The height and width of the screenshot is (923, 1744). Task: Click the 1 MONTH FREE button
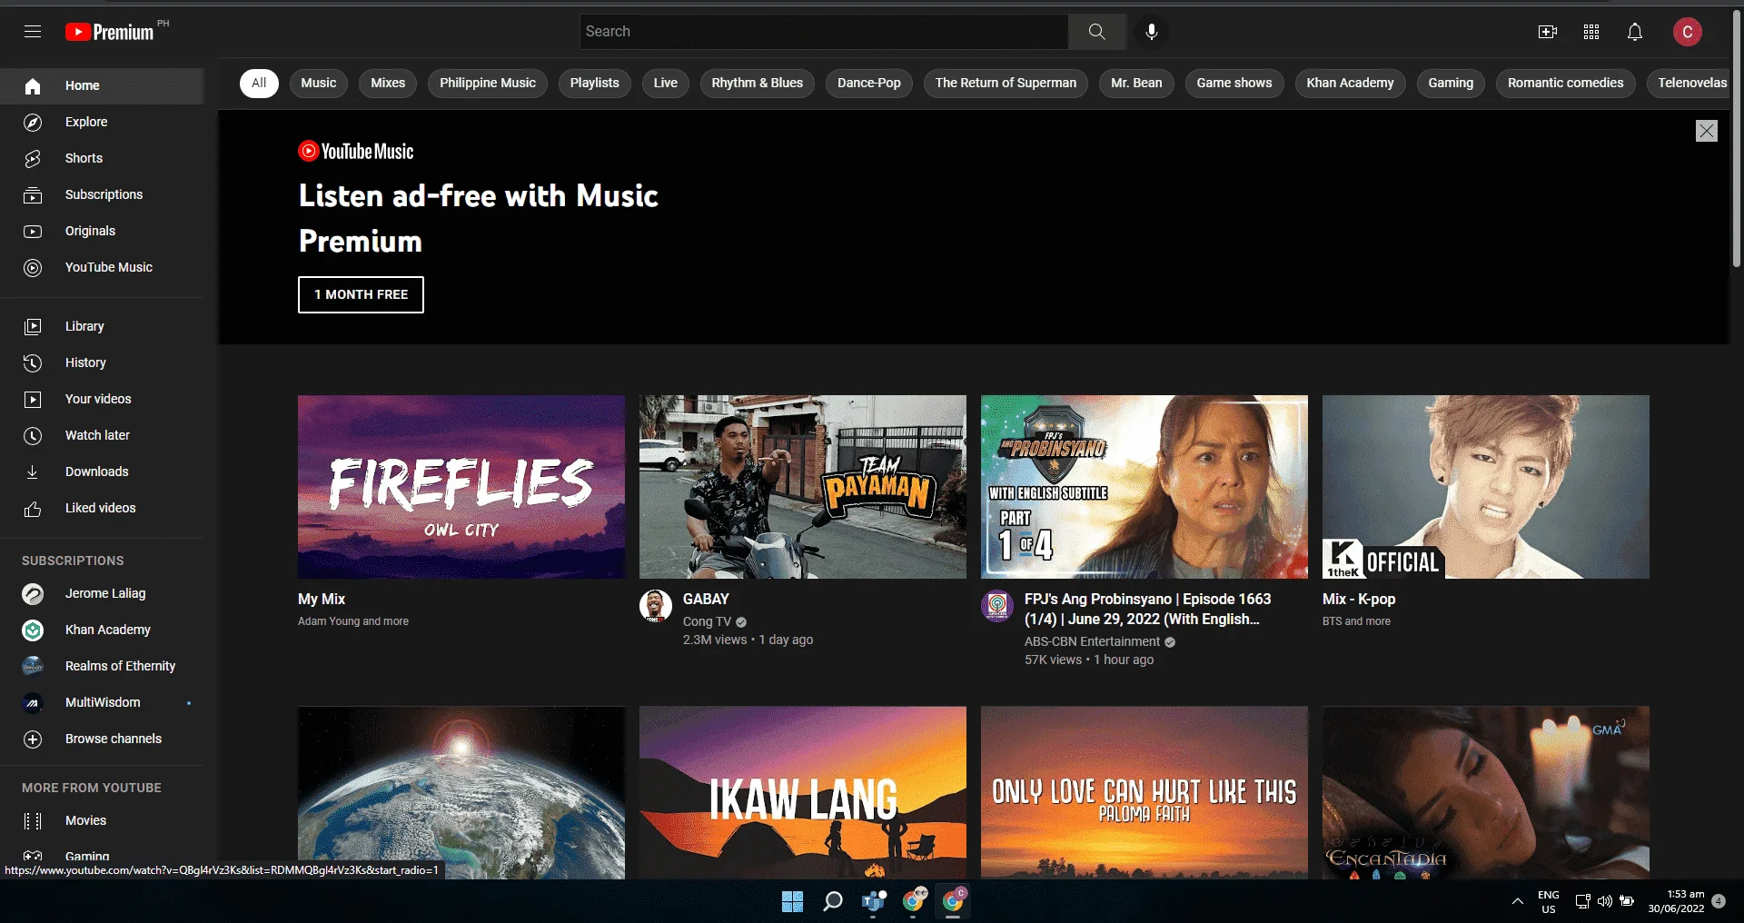point(361,294)
